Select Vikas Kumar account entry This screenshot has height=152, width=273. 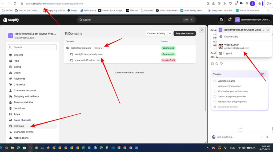click(244, 46)
